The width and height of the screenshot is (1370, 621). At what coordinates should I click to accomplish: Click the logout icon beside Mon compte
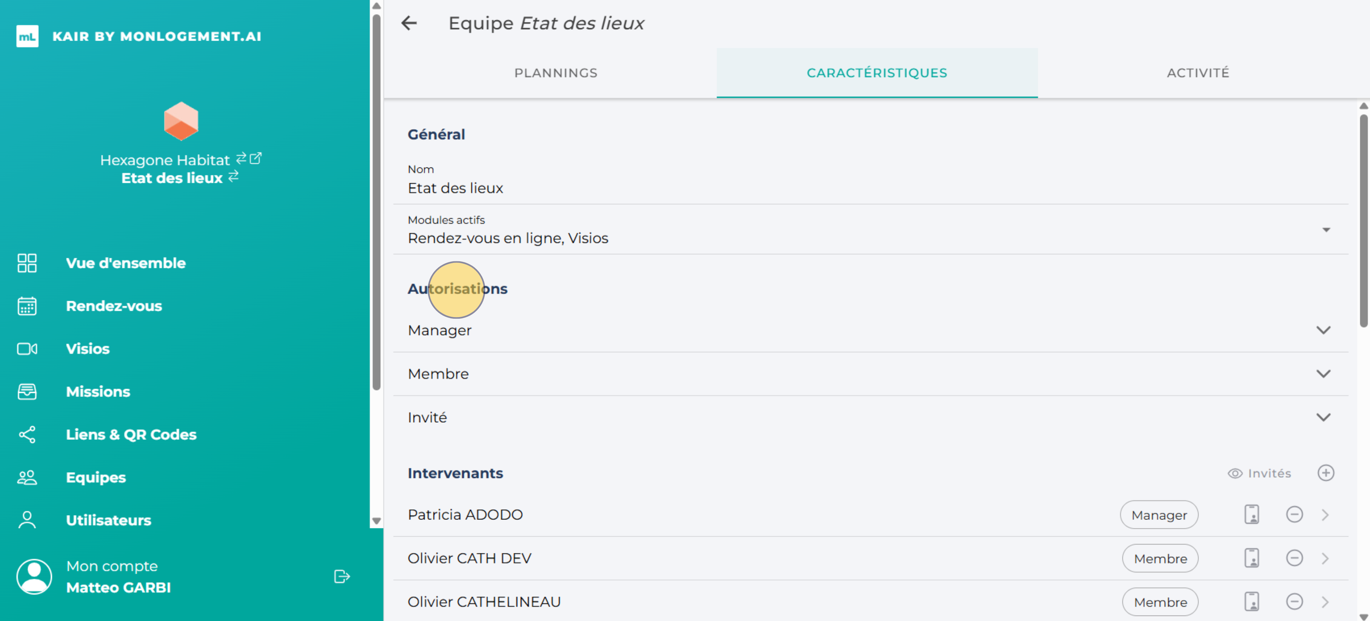[x=341, y=576]
